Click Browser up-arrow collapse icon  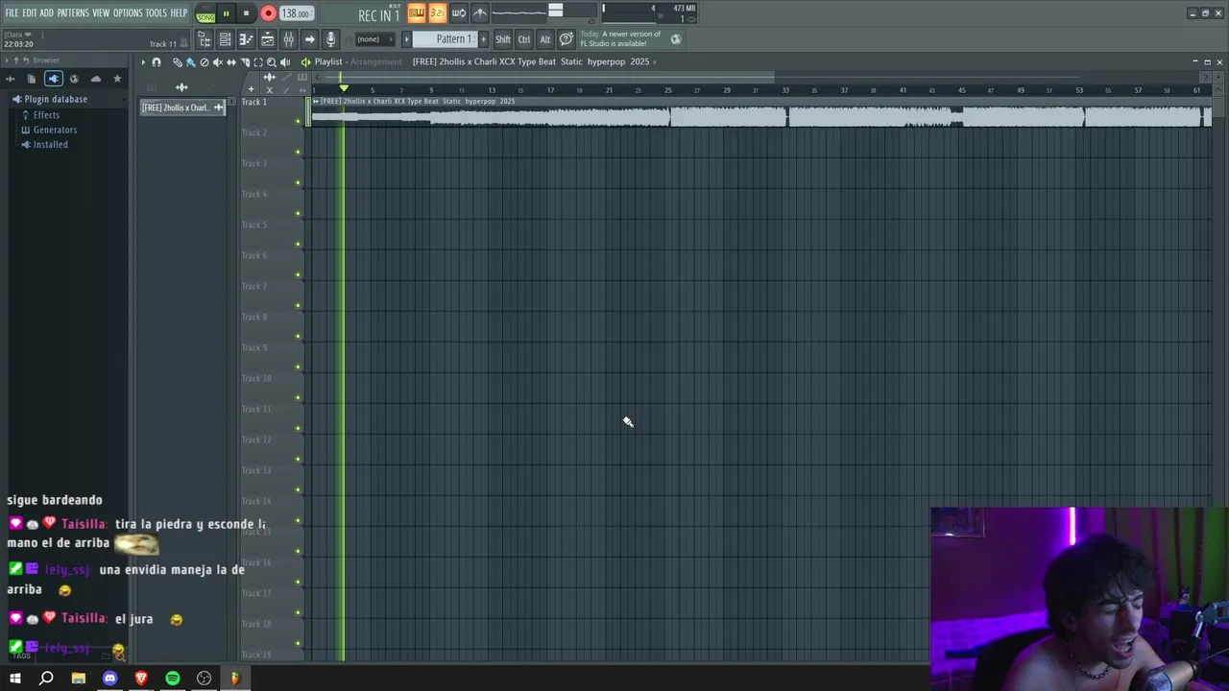tap(16, 60)
